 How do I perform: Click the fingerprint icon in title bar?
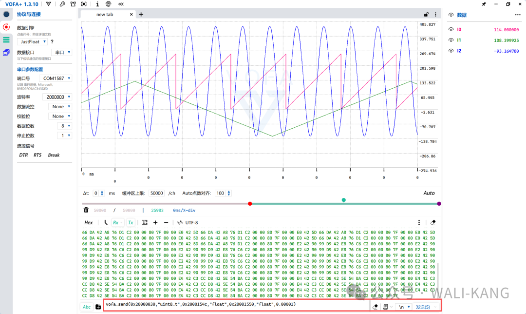click(x=108, y=4)
